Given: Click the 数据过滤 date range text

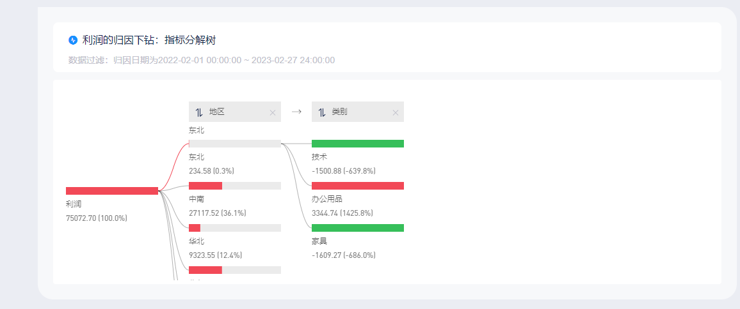Looking at the screenshot, I should point(201,61).
